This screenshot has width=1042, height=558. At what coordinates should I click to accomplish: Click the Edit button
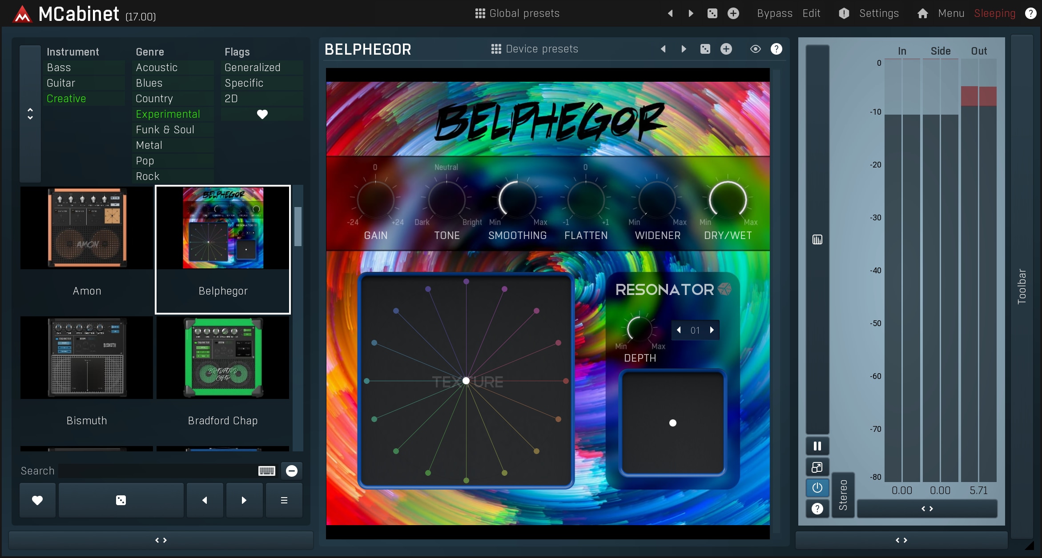811,13
